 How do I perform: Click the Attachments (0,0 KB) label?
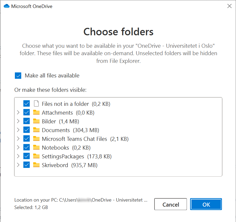(x=68, y=113)
